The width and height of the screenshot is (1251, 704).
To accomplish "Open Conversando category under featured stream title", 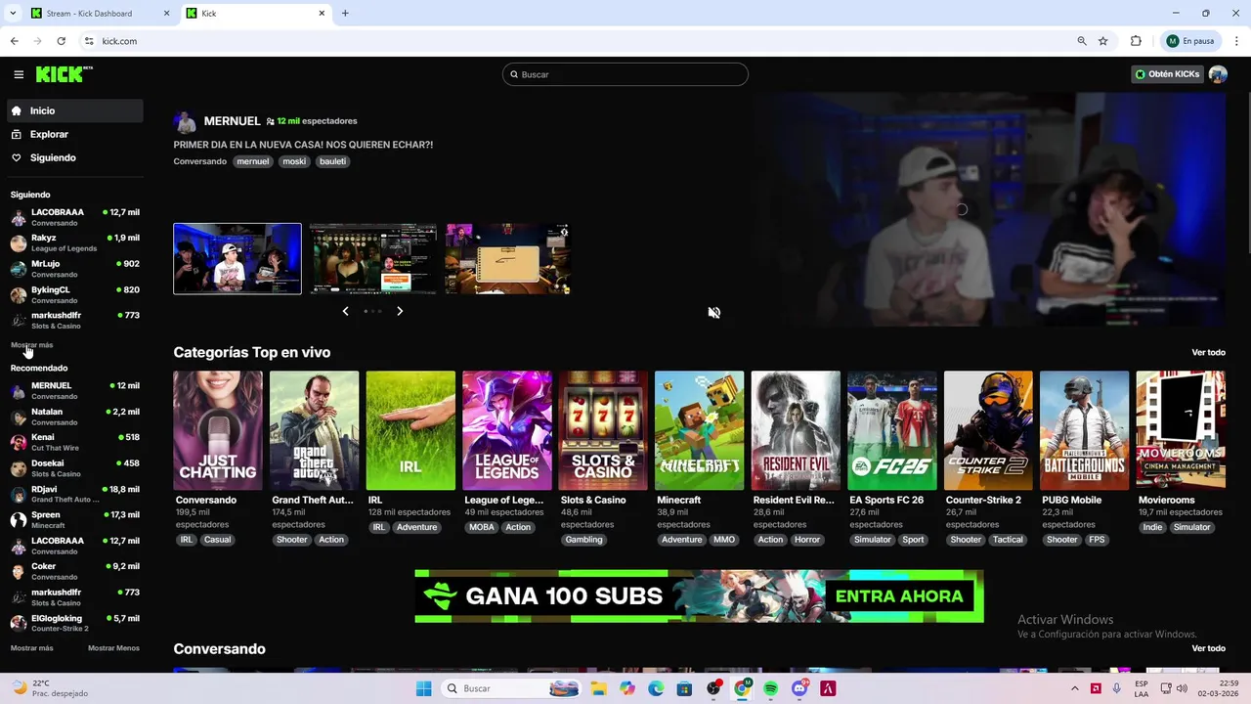I will (199, 161).
